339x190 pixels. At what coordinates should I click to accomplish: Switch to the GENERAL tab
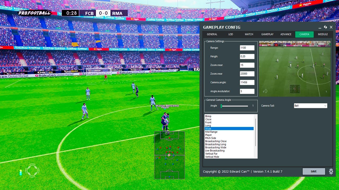(212, 34)
